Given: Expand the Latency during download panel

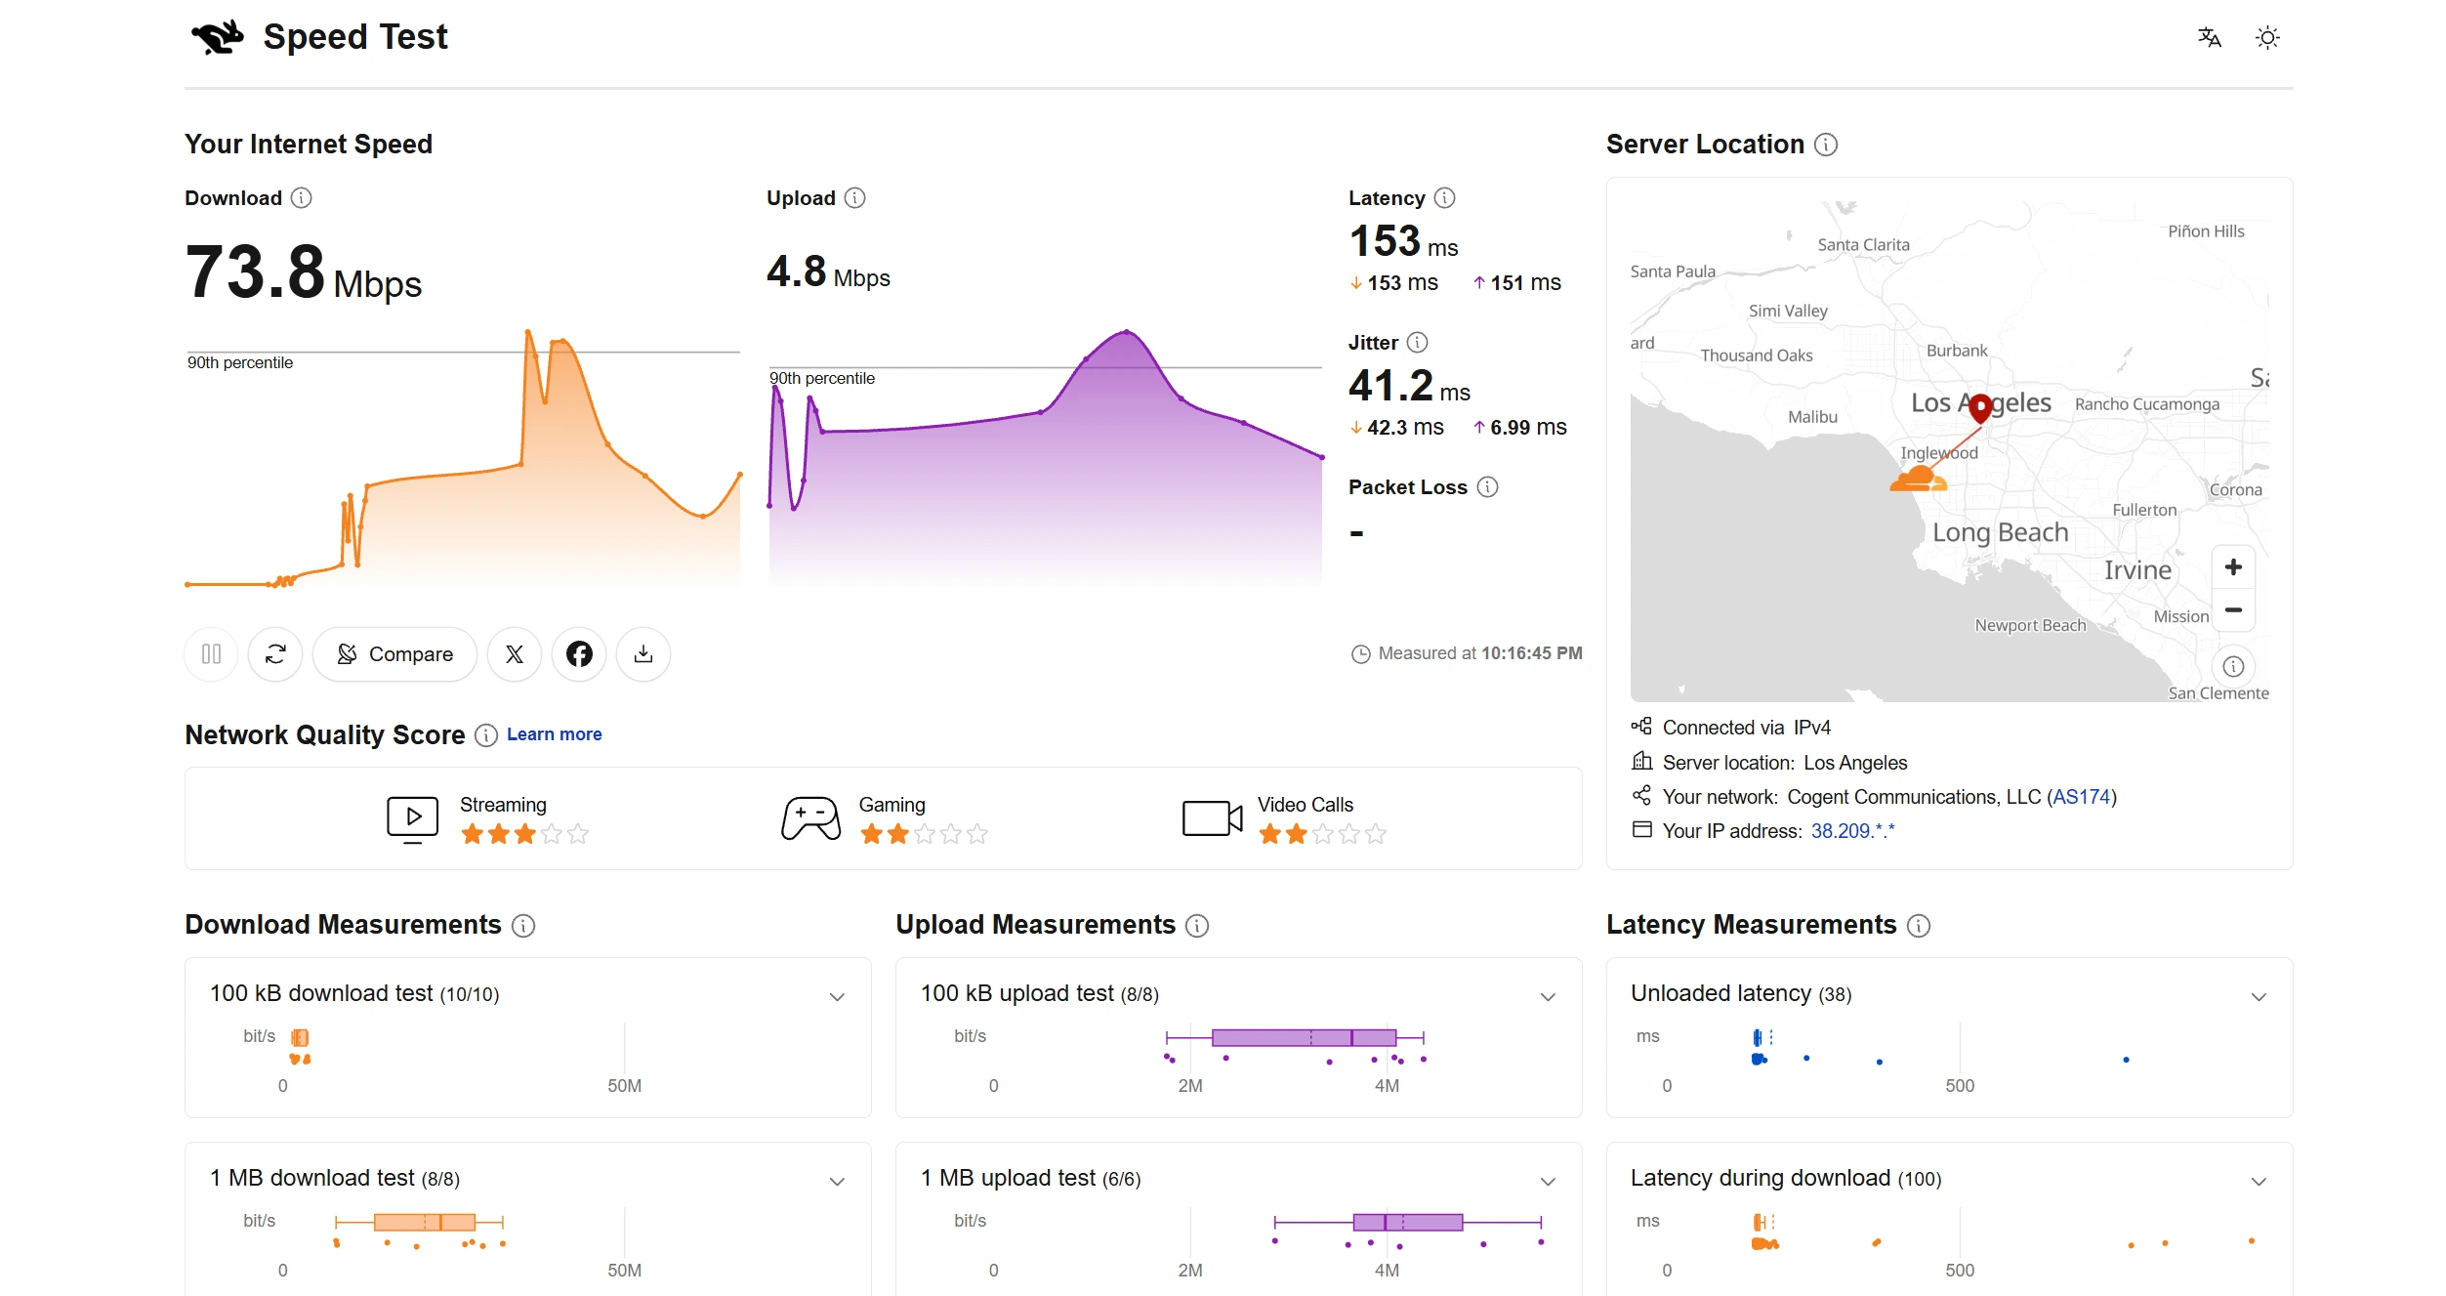Looking at the screenshot, I should pyautogui.click(x=2259, y=1182).
